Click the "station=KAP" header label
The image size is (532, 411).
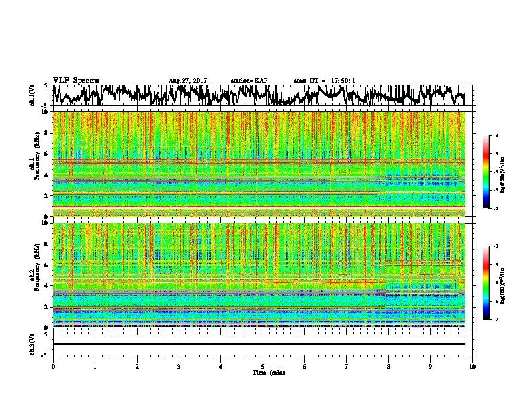pyautogui.click(x=249, y=81)
